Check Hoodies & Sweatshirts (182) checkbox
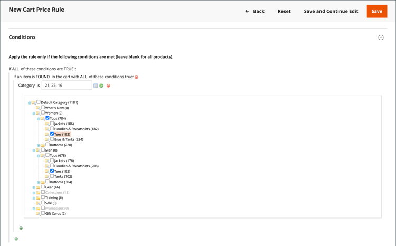Screen dimensions: 396x246 click(52, 128)
